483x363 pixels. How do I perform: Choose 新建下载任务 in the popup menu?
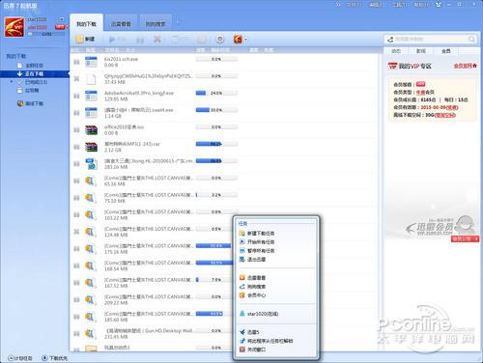point(261,234)
